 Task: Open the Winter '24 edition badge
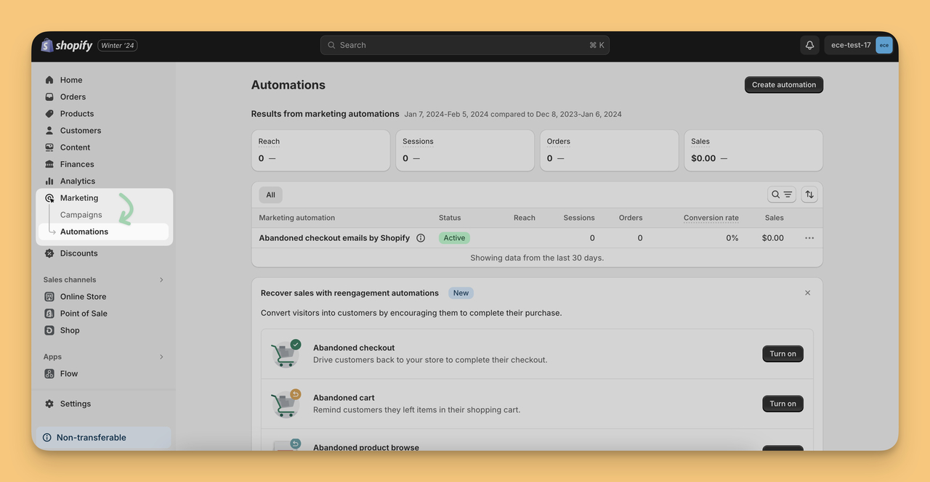click(118, 45)
